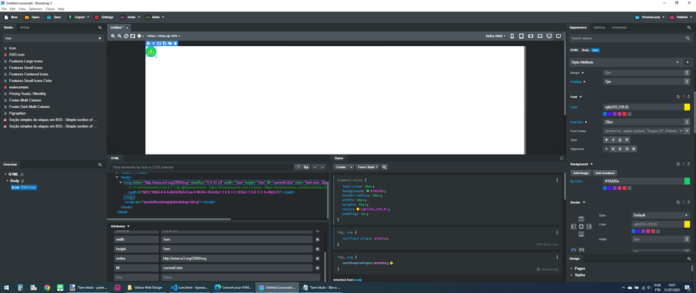
Task: Open the Selection menu
Action: (x=35, y=9)
